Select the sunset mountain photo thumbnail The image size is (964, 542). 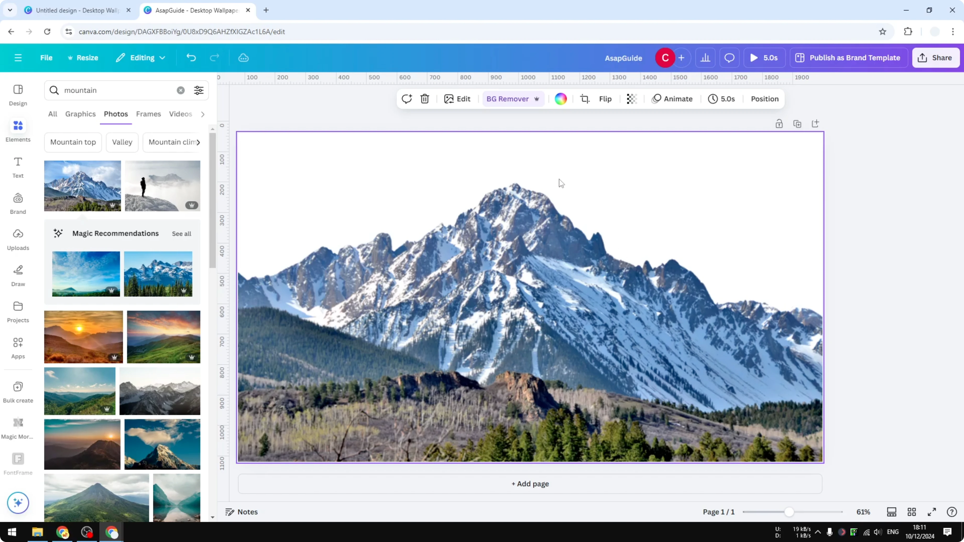click(83, 336)
